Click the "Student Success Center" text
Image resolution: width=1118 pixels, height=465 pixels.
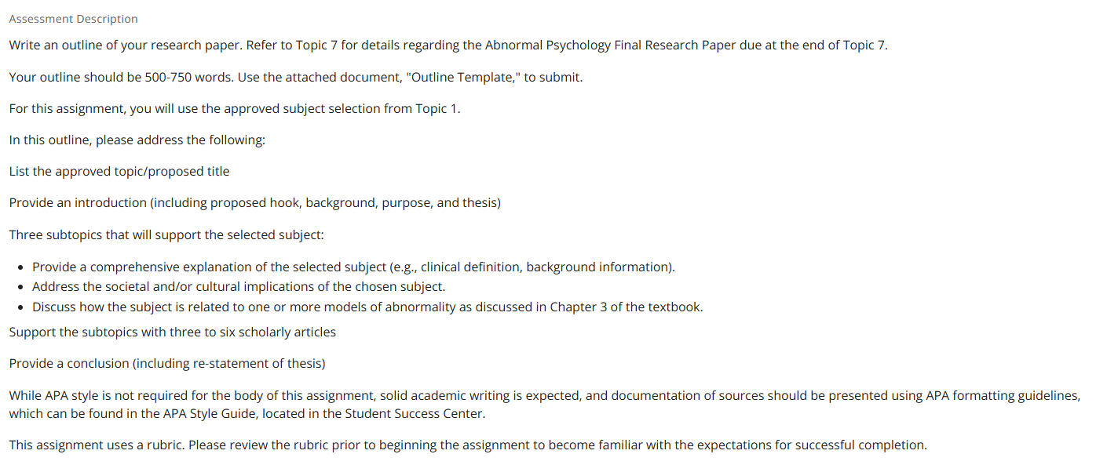tap(415, 413)
